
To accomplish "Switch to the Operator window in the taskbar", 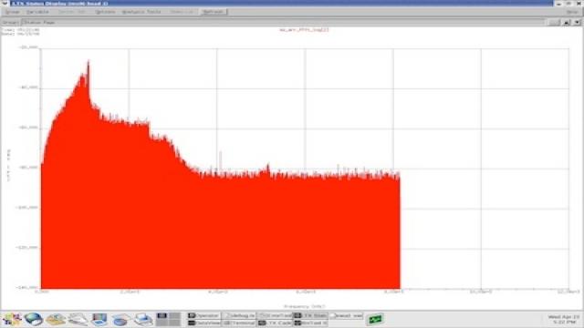I will pos(203,316).
